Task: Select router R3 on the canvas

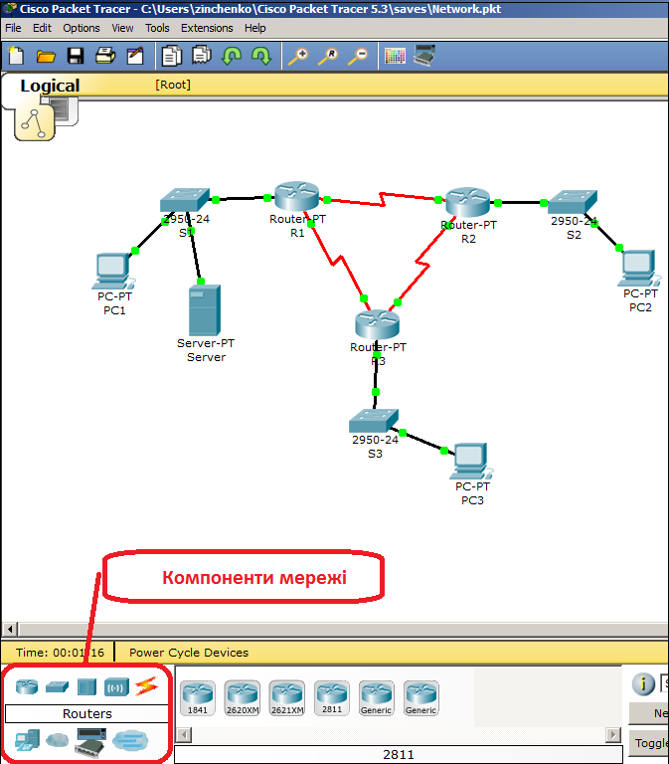Action: coord(378,323)
